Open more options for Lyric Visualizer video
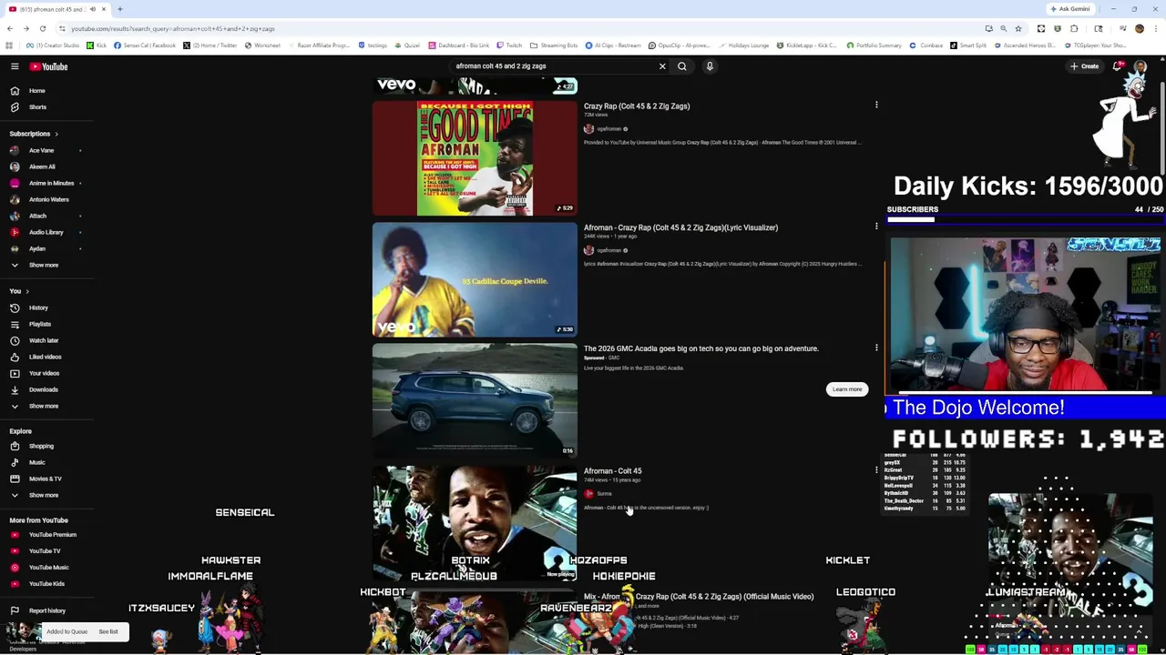This screenshot has width=1166, height=655. click(876, 227)
